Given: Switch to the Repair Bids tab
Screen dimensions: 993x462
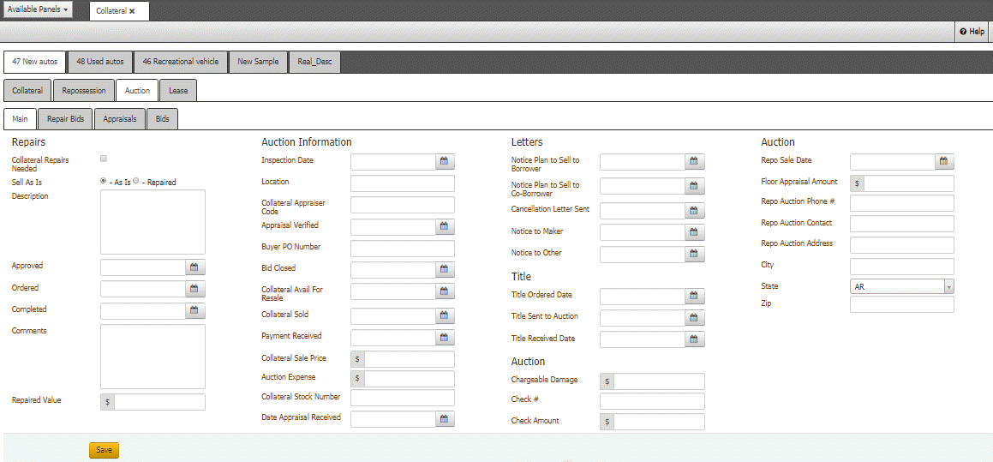Looking at the screenshot, I should (x=65, y=119).
